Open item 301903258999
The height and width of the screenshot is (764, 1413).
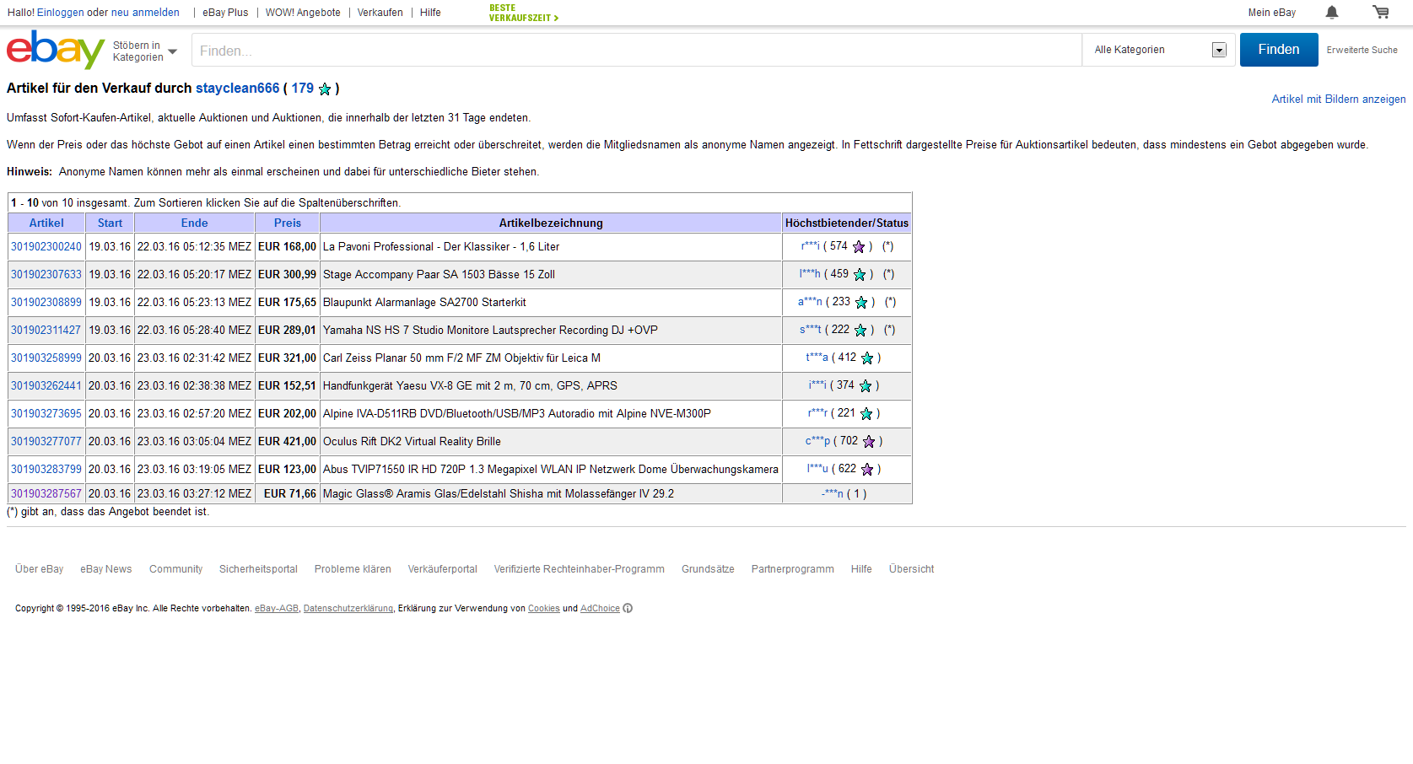coord(46,358)
